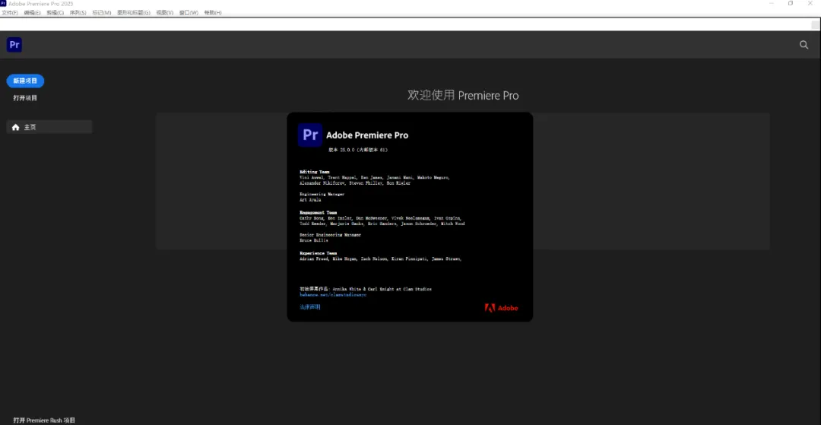Click the version 版本 23.0.0 text
Image resolution: width=821 pixels, height=425 pixels.
358,150
